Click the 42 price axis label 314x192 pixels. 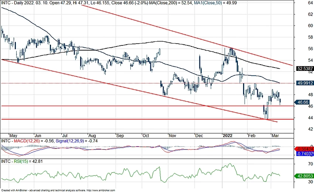(310, 129)
